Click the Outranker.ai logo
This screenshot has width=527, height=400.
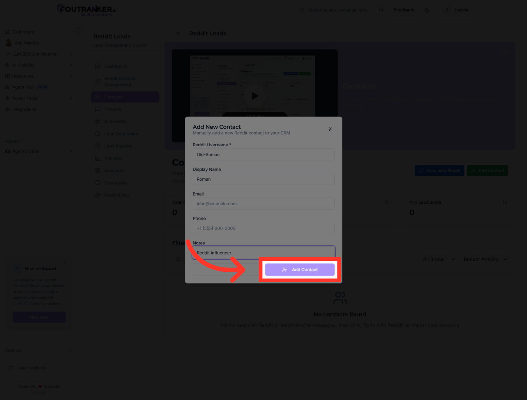coord(86,10)
